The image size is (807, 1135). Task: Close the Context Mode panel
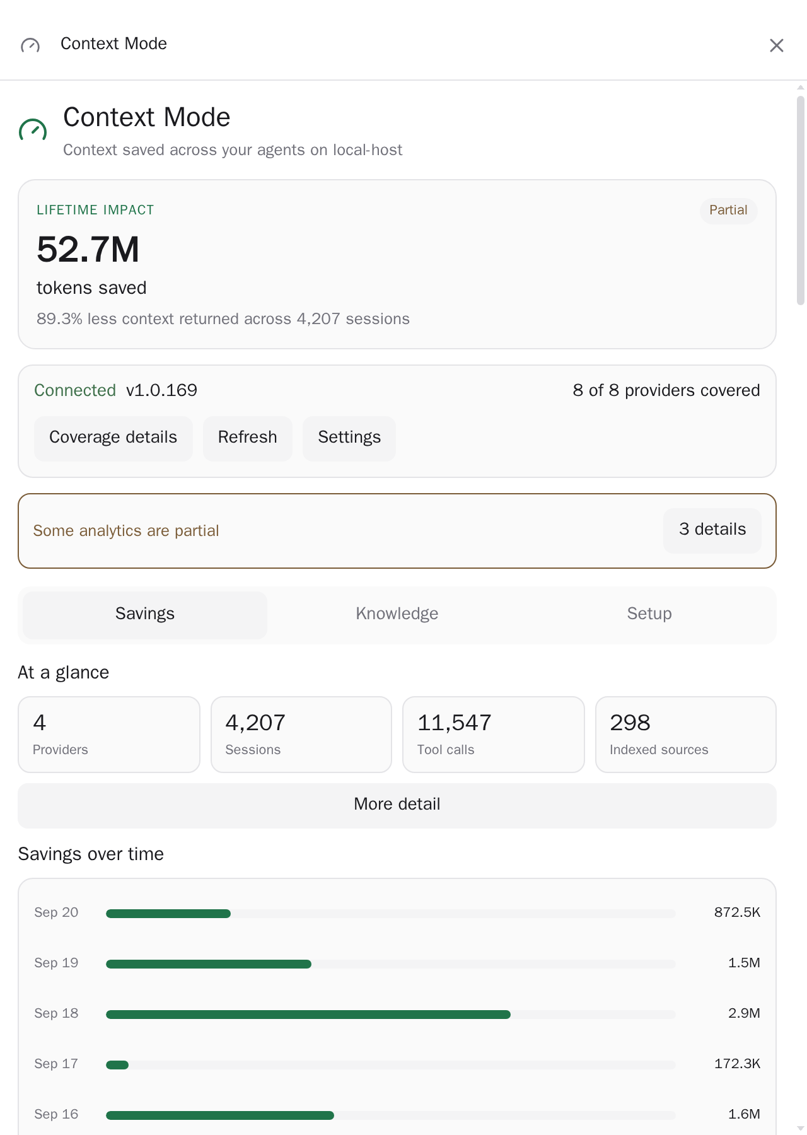click(x=776, y=45)
